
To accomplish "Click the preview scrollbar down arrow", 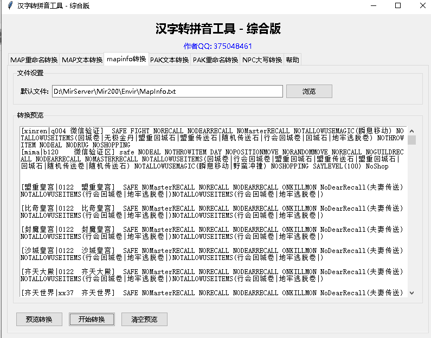I will (x=411, y=292).
